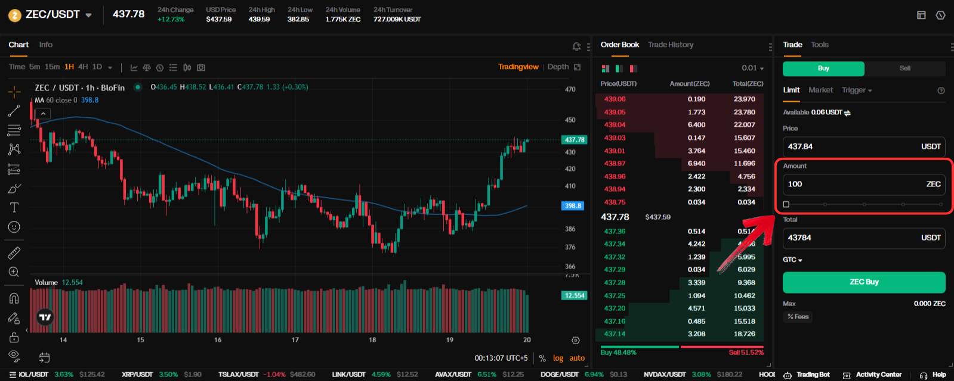
Task: Select the Buy side toggle
Action: 823,68
